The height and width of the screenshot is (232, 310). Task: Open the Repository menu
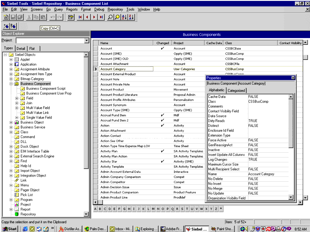coord(115,9)
